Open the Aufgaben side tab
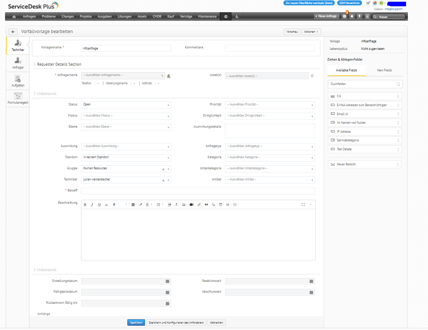The width and height of the screenshot is (428, 330). 18,81
